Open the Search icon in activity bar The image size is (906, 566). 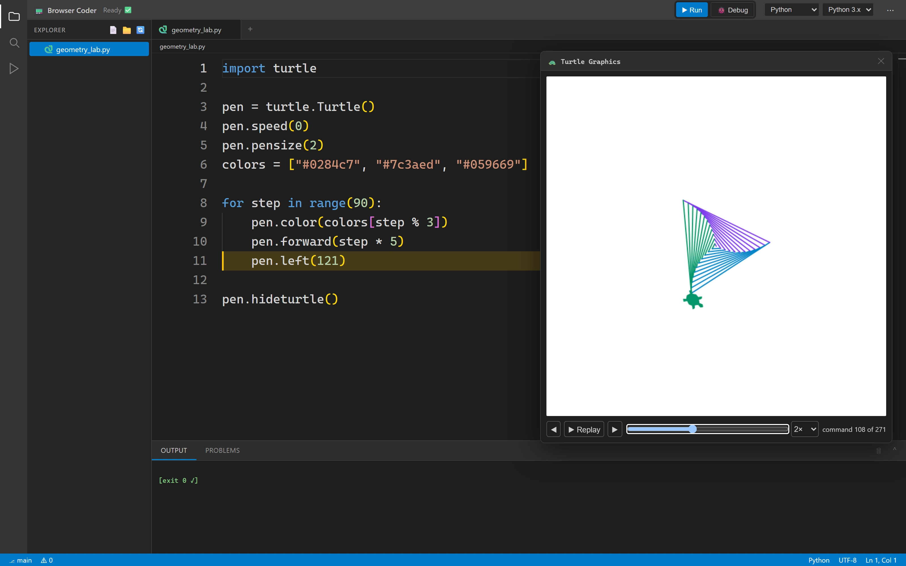pos(14,43)
